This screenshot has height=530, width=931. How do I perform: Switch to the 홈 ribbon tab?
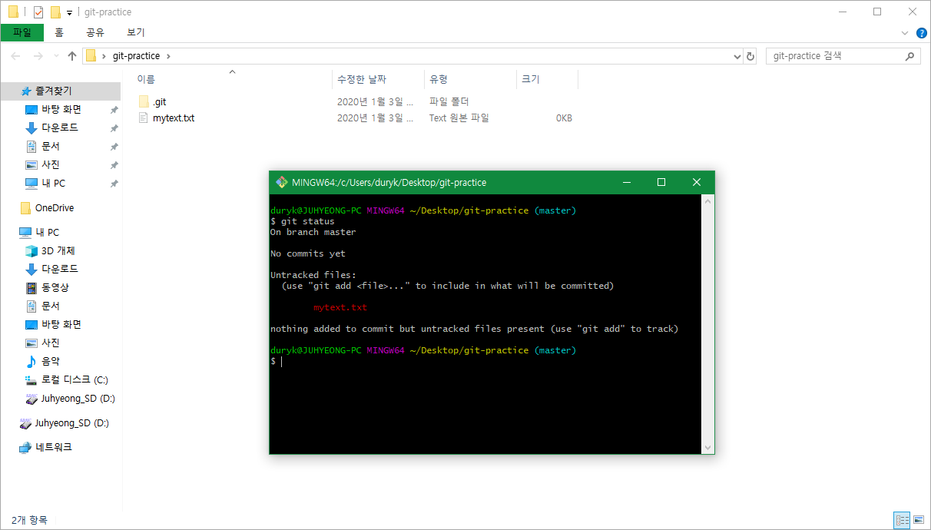(x=59, y=32)
